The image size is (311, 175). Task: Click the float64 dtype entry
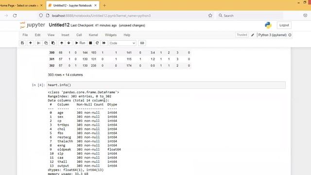pyautogui.click(x=114, y=149)
